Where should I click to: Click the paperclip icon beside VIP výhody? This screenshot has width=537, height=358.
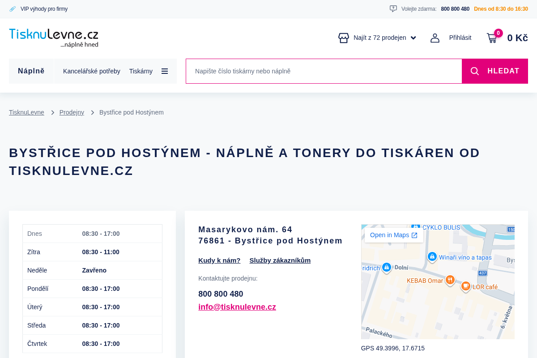click(13, 9)
